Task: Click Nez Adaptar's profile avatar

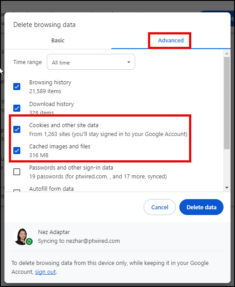Action: tap(22, 236)
